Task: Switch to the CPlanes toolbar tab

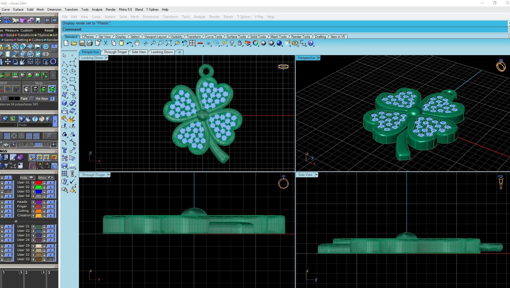Action: pyautogui.click(x=88, y=37)
